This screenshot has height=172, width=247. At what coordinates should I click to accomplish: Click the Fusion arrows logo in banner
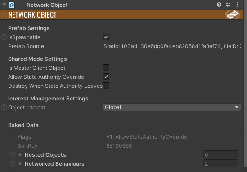pos(233,15)
